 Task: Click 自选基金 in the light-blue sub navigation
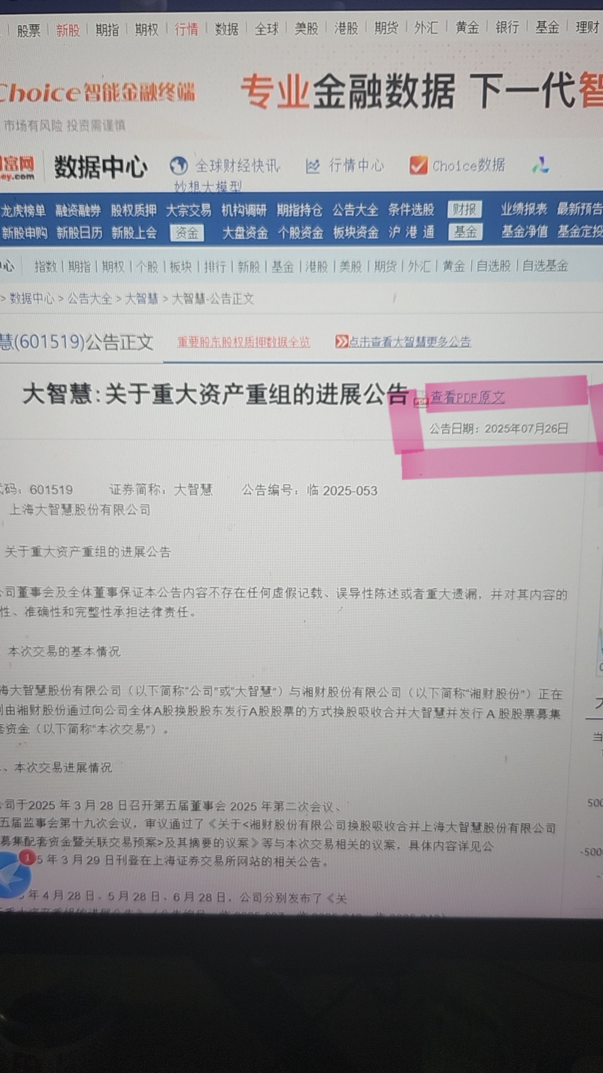(545, 266)
